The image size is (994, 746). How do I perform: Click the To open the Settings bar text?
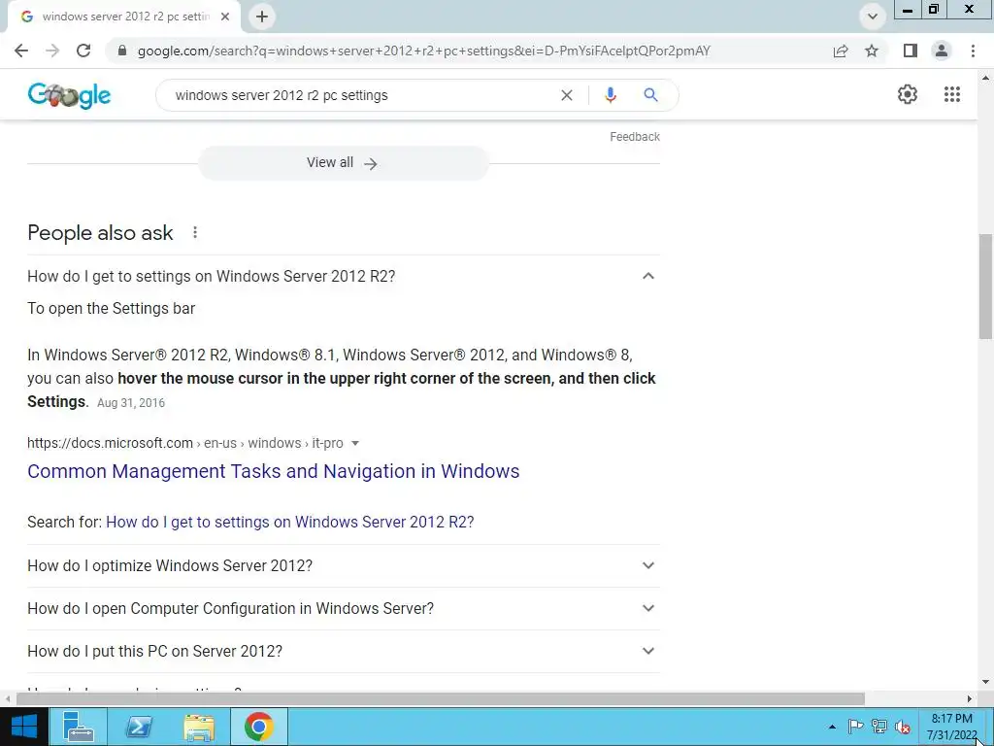[x=111, y=308]
